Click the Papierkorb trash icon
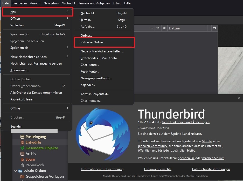This screenshot has height=181, width=243. (22, 165)
